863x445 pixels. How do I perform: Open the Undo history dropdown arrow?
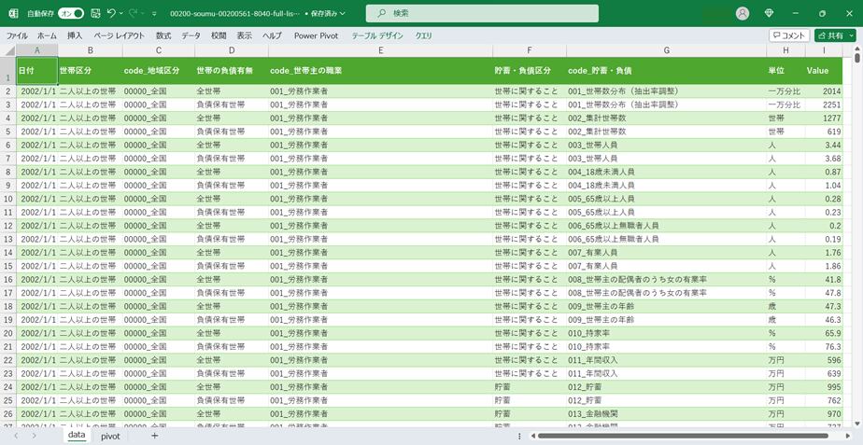coord(122,14)
